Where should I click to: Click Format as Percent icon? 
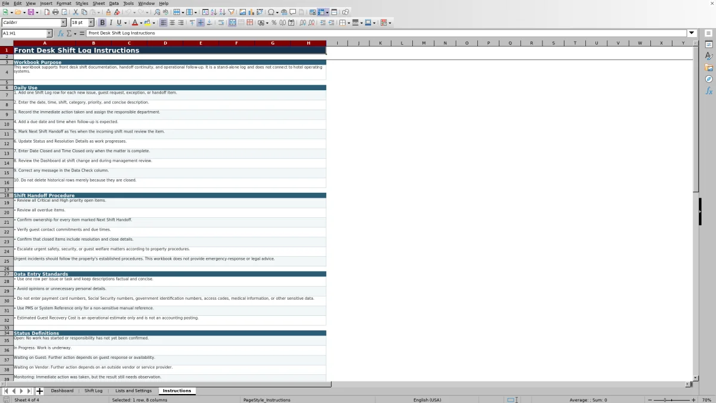point(274,23)
